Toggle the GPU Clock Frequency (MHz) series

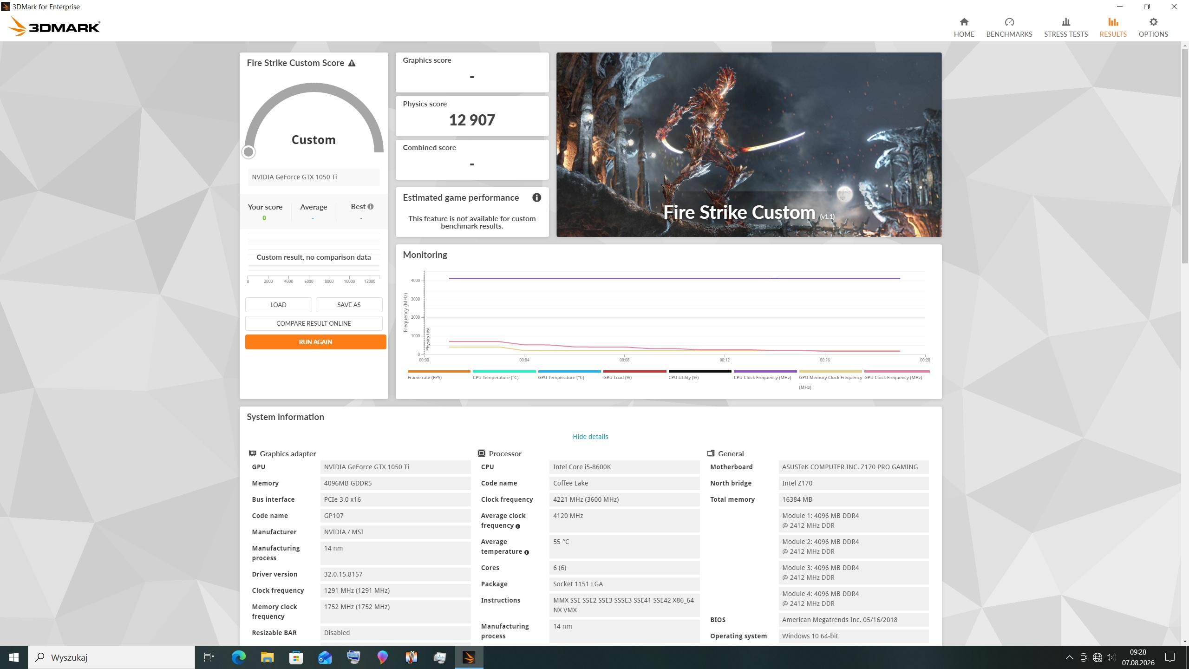896,375
